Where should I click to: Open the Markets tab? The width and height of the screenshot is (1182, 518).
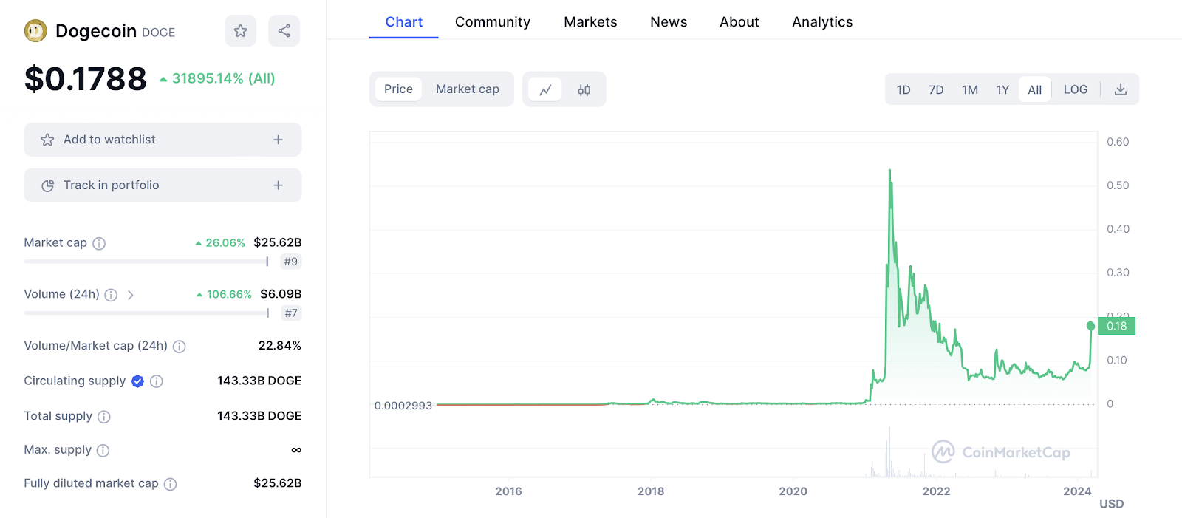pyautogui.click(x=590, y=22)
